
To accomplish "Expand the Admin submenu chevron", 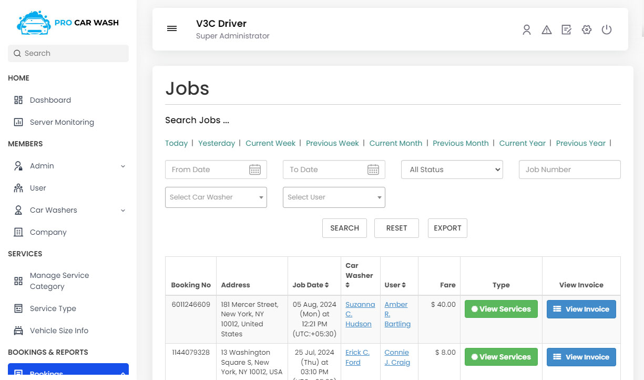I will tap(123, 166).
